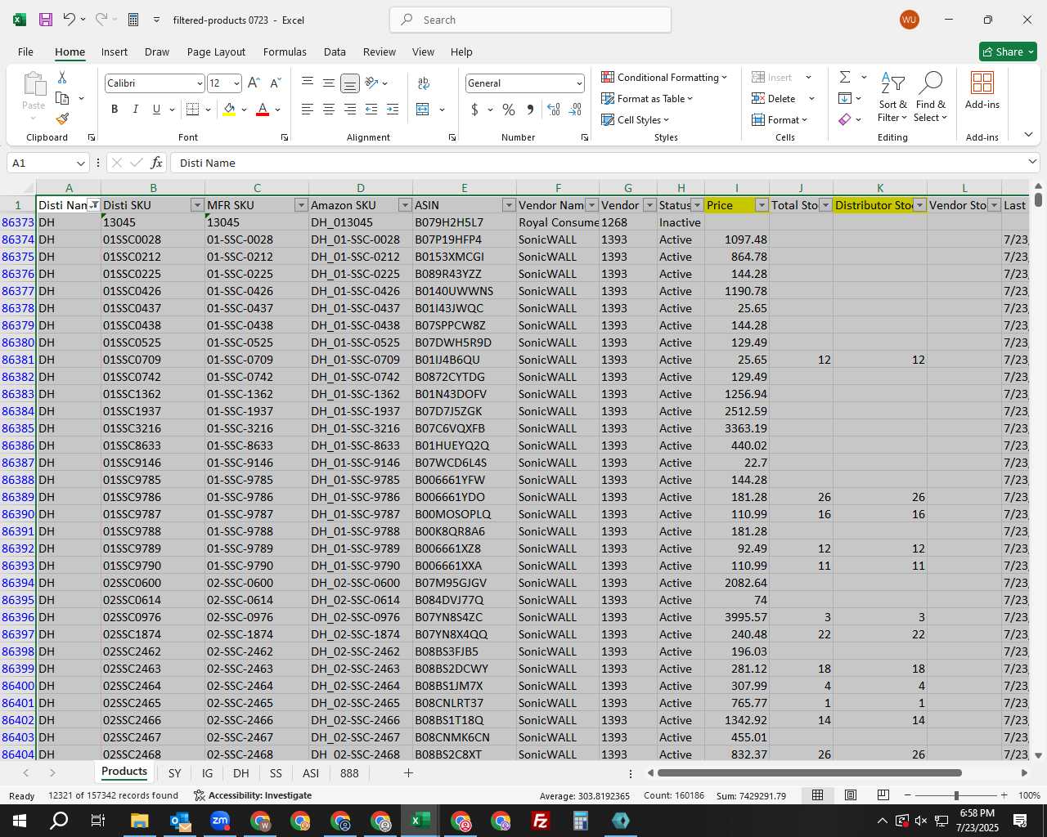Viewport: 1047px width, 837px height.
Task: Zoom in with plus button
Action: pos(1004,795)
